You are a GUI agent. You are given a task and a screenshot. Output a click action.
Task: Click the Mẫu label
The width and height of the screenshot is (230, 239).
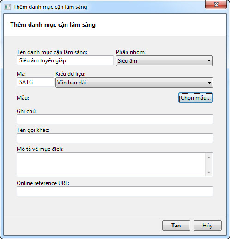coord(23,98)
